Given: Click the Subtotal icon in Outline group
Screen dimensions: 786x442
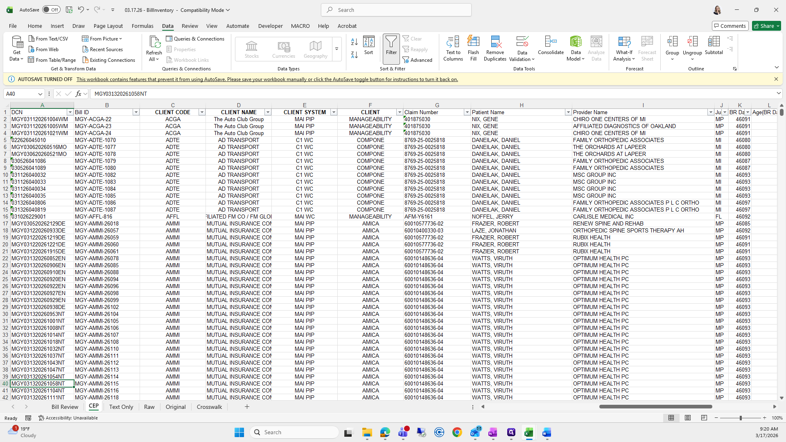Looking at the screenshot, I should click(714, 42).
